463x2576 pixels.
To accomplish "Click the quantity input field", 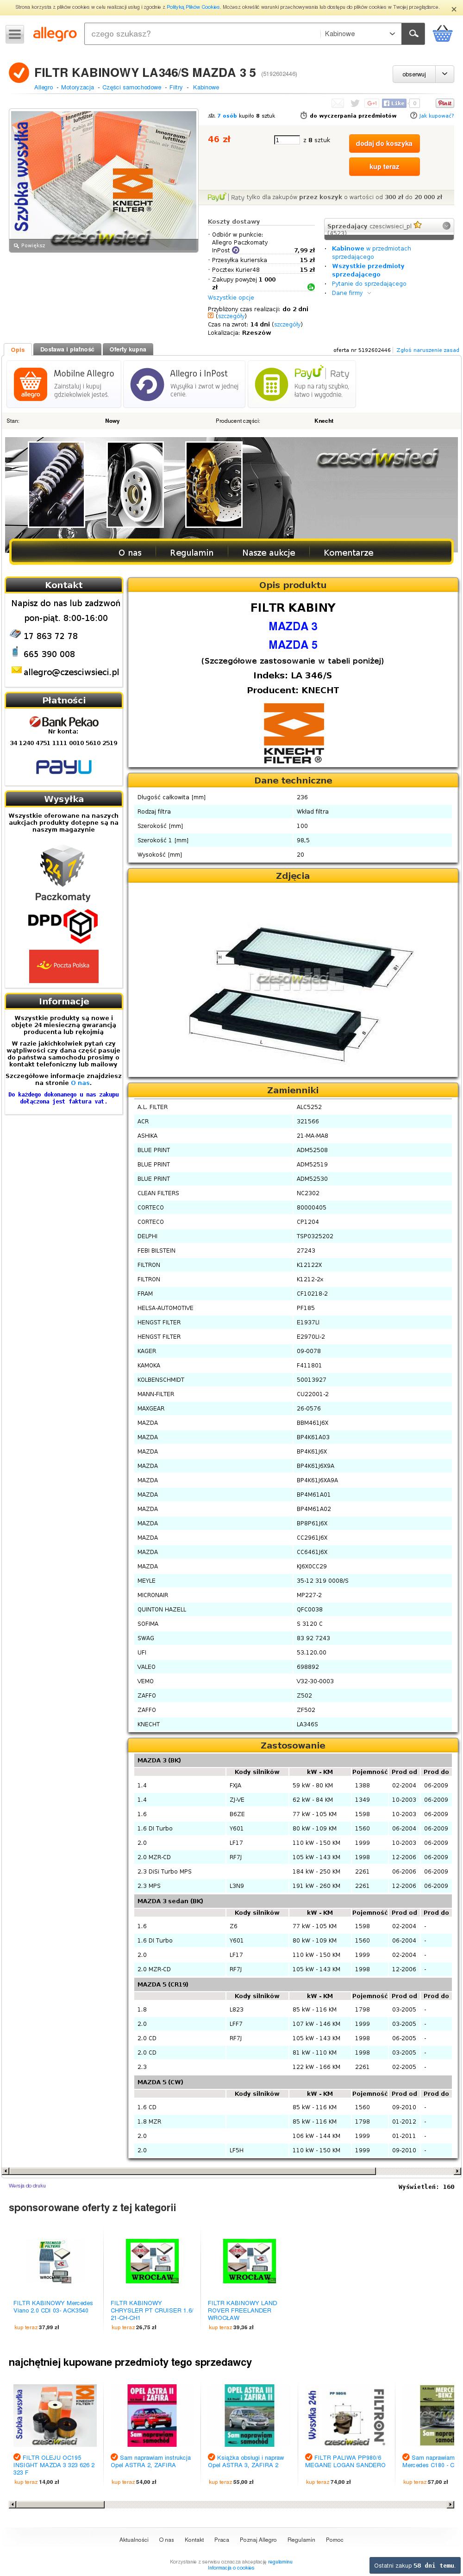I will coord(286,140).
